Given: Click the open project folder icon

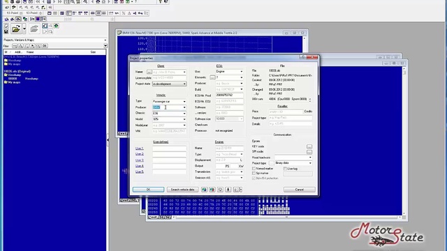Looking at the screenshot, I should (x=16, y=29).
